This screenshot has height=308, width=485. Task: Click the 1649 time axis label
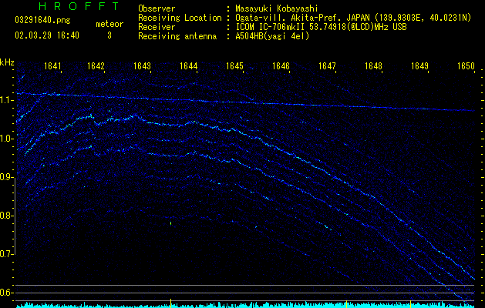pyautogui.click(x=419, y=66)
